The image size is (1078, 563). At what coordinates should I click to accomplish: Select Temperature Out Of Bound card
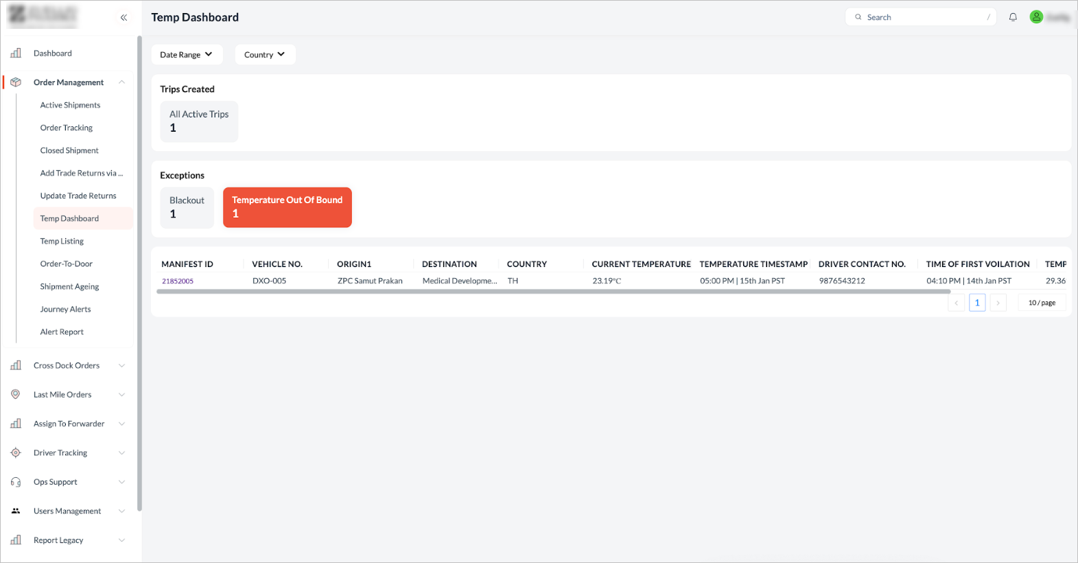pyautogui.click(x=288, y=207)
